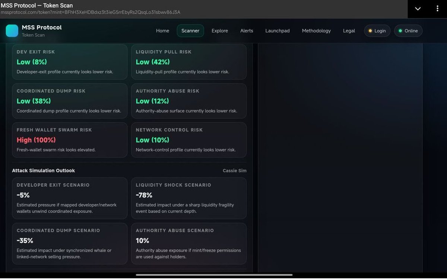Click the "High (100%)" value
447x279 pixels.
[x=36, y=140]
